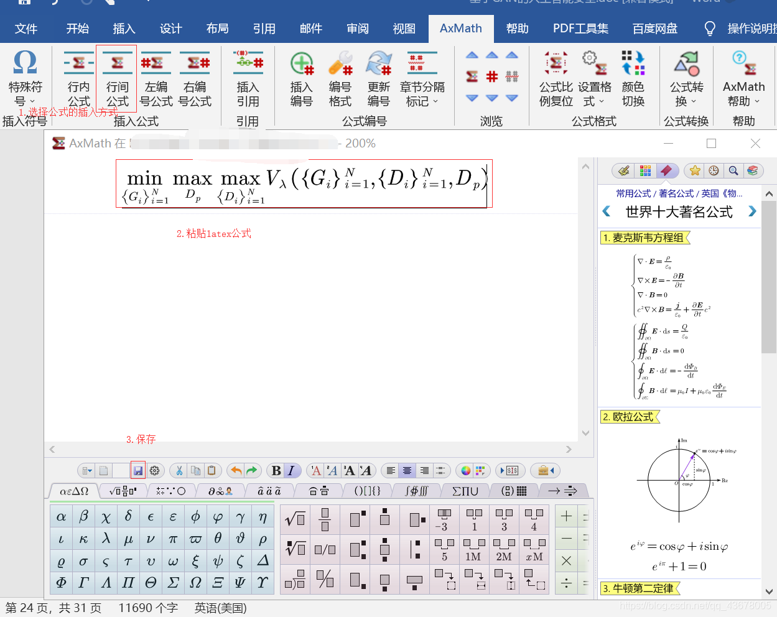
Task: Click the 左编号公式 button
Action: pos(156,79)
